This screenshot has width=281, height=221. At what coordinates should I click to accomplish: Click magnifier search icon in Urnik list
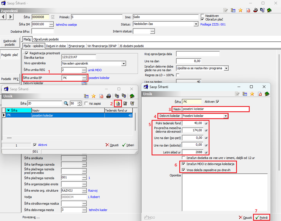(66, 103)
